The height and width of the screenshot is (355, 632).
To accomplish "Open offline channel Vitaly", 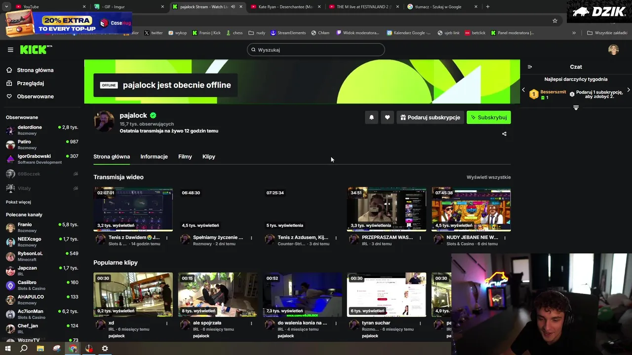I will point(42,188).
